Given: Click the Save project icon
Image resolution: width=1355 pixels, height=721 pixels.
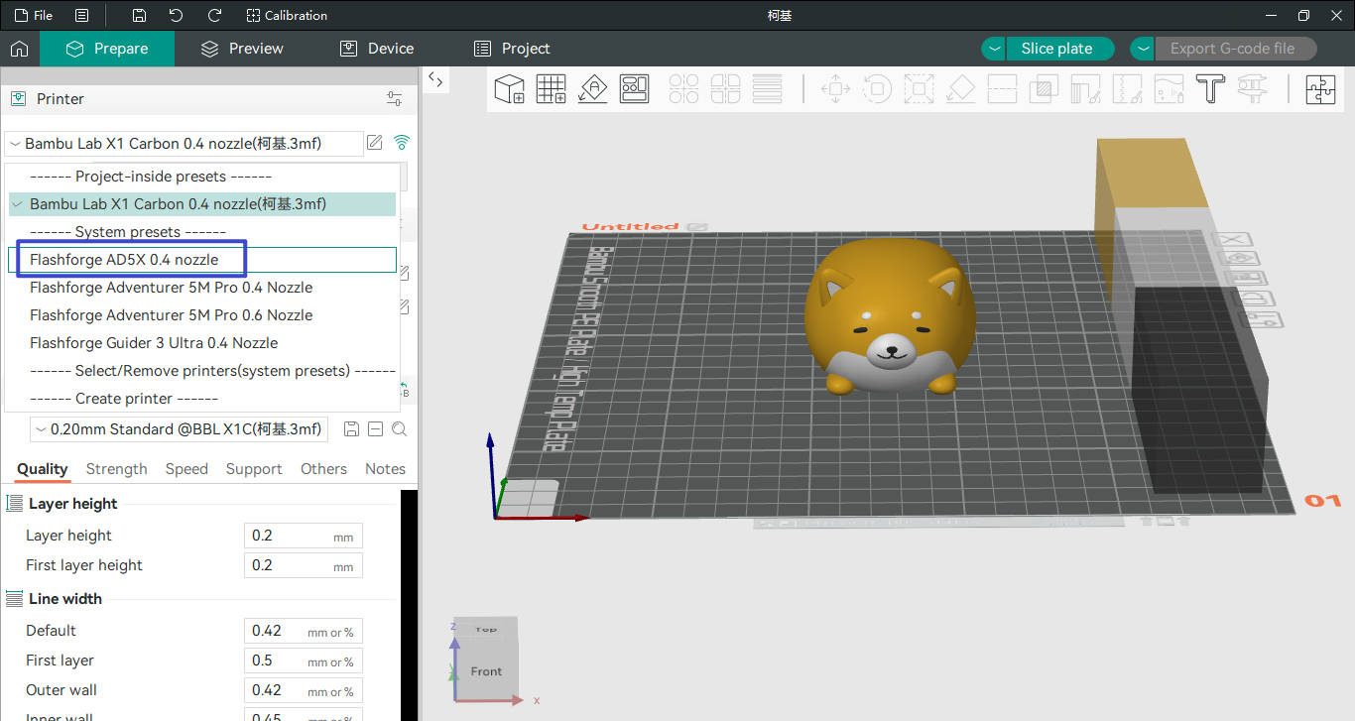Looking at the screenshot, I should pos(139,15).
